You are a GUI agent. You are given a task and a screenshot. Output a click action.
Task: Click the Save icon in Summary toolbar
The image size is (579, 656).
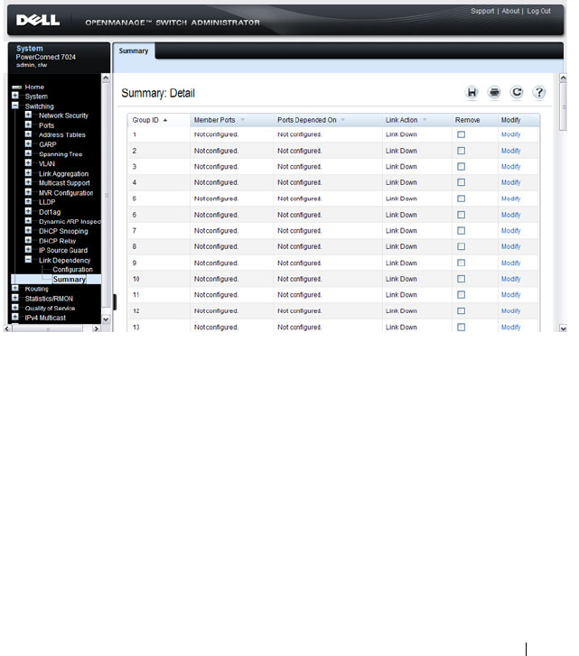click(x=472, y=92)
